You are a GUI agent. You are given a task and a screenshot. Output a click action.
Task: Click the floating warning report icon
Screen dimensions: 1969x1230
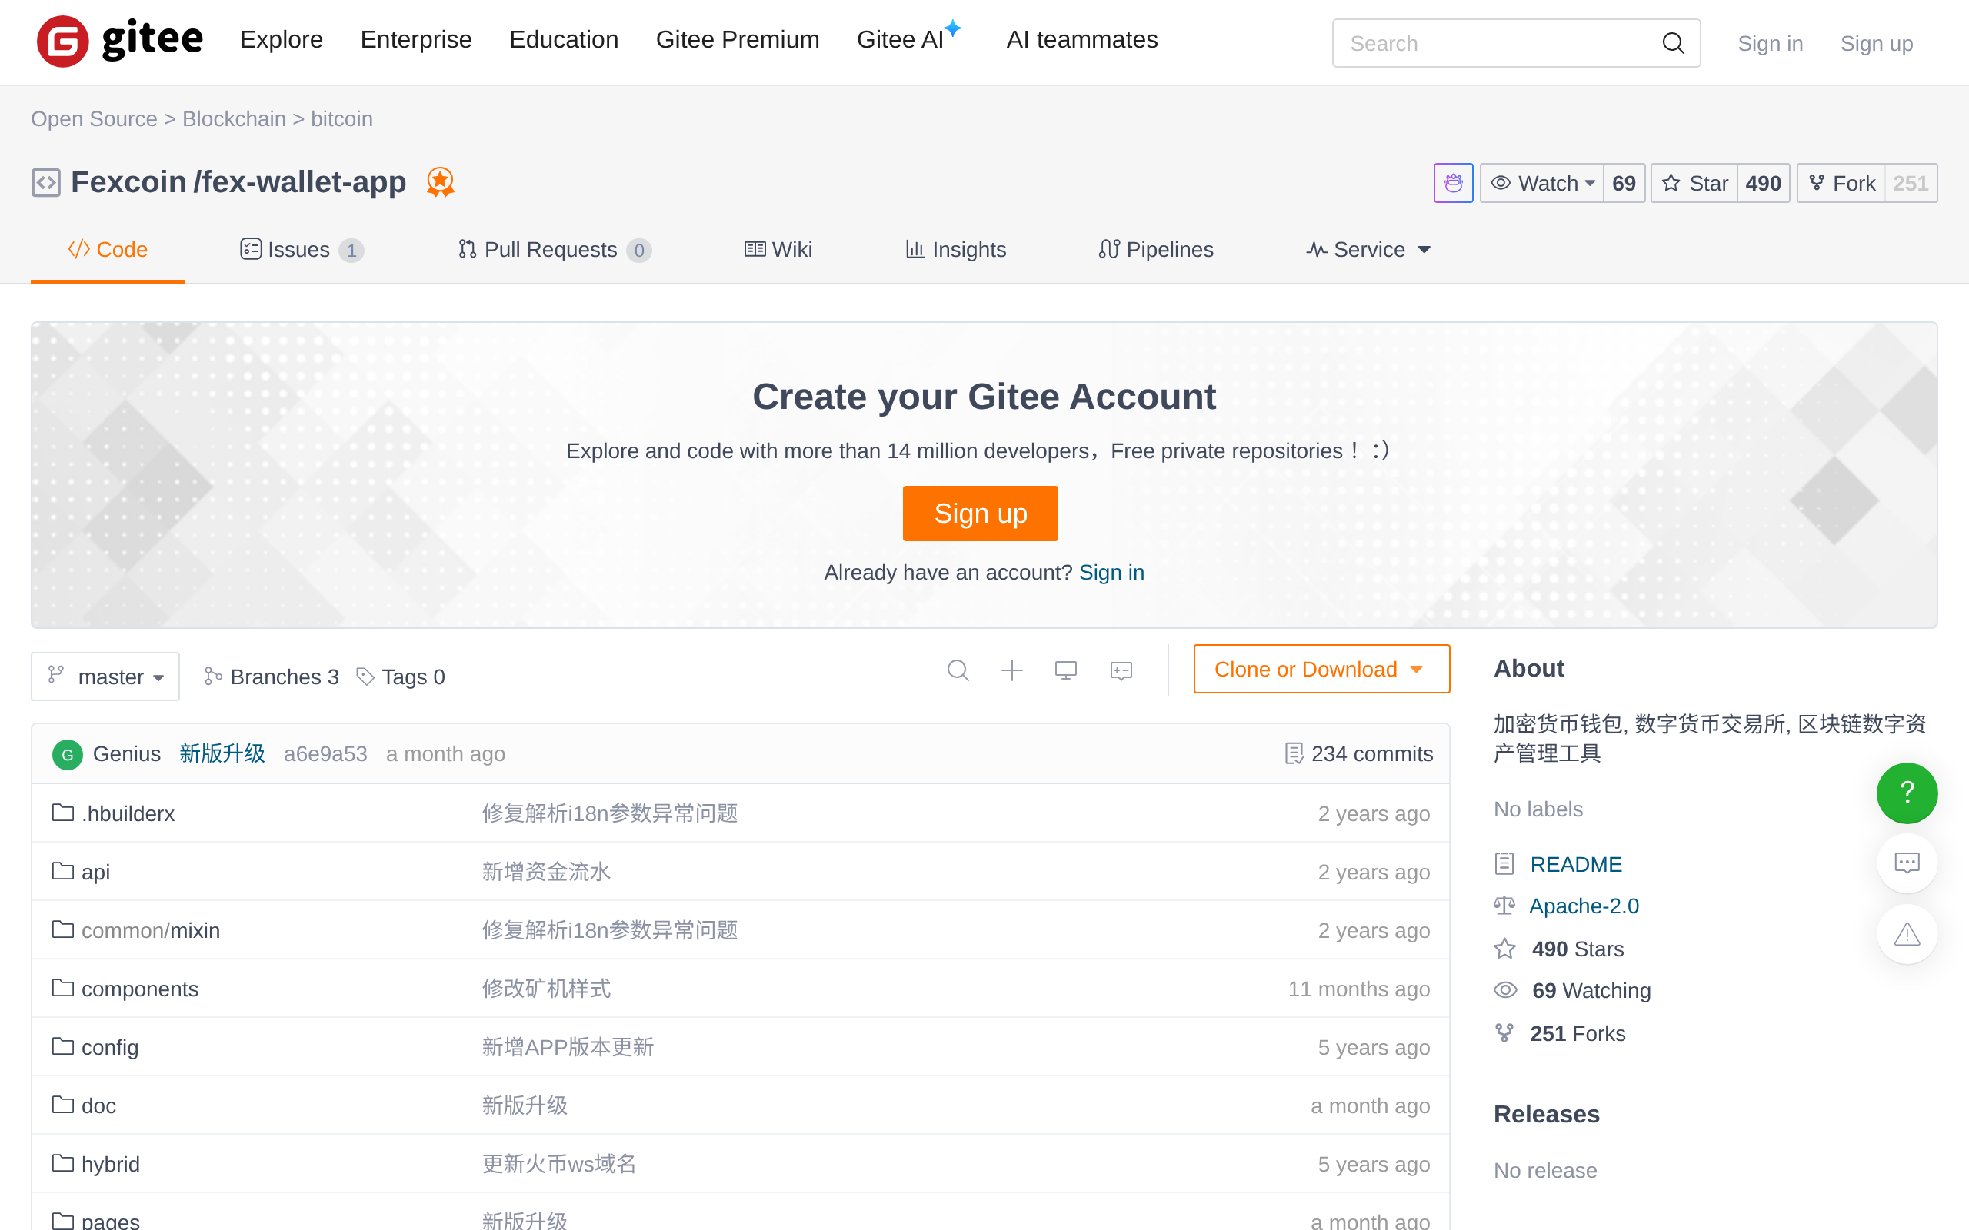1907,934
